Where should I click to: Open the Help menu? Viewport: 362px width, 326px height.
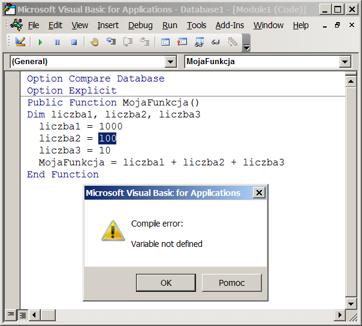[301, 25]
